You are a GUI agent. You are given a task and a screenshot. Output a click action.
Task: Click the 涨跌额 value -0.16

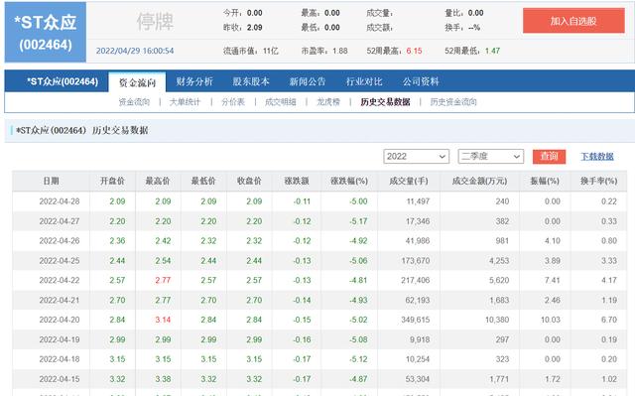(302, 339)
